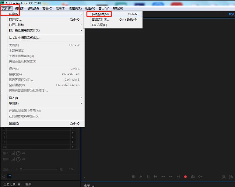Select the 默认 workspace
The width and height of the screenshot is (235, 187).
click(232, 14)
